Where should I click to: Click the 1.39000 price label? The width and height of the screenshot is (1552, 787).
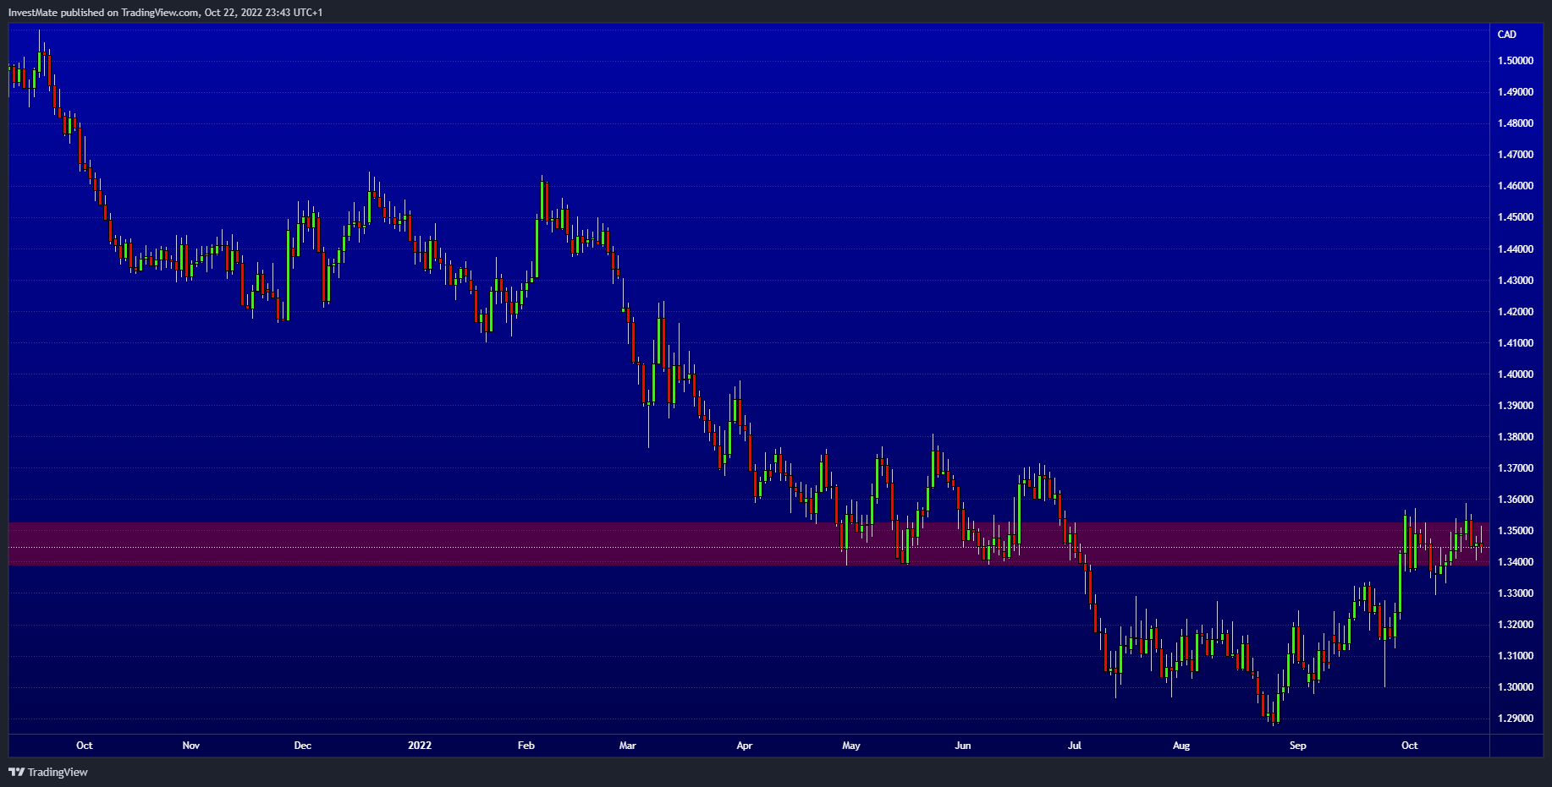tap(1516, 406)
